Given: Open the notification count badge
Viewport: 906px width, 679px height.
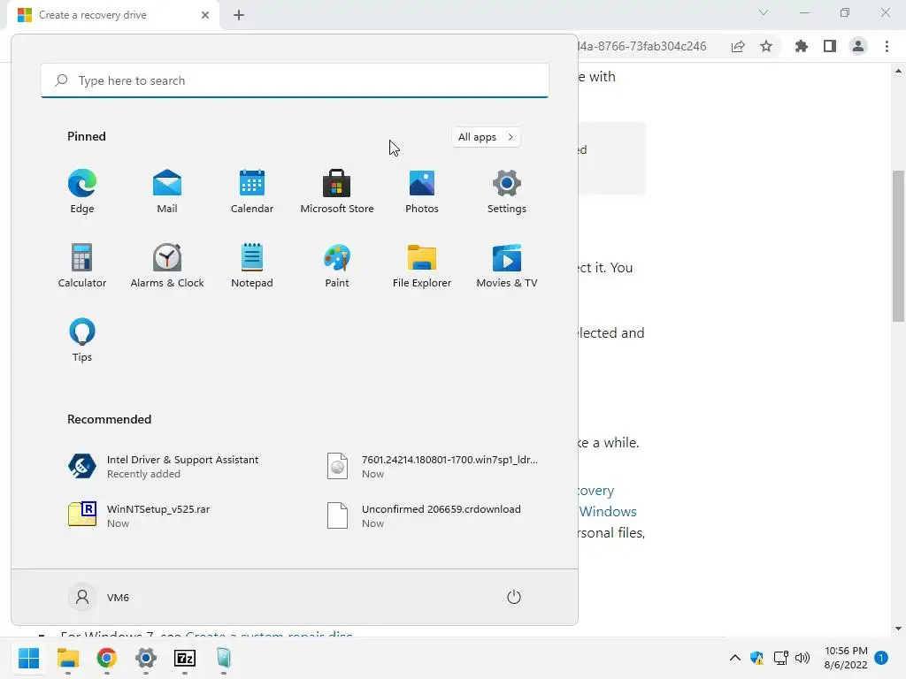Looking at the screenshot, I should coord(881,658).
